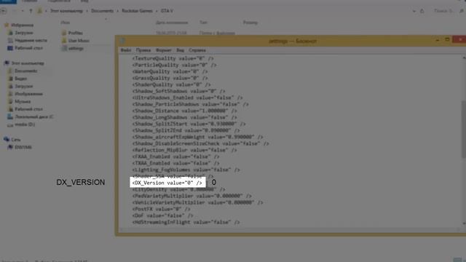Click the Explorer back arrow button

pos(4,11)
